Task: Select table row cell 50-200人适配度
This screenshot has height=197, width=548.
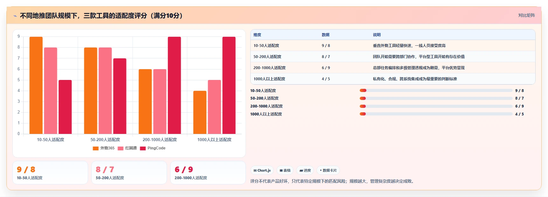Action: 267,57
